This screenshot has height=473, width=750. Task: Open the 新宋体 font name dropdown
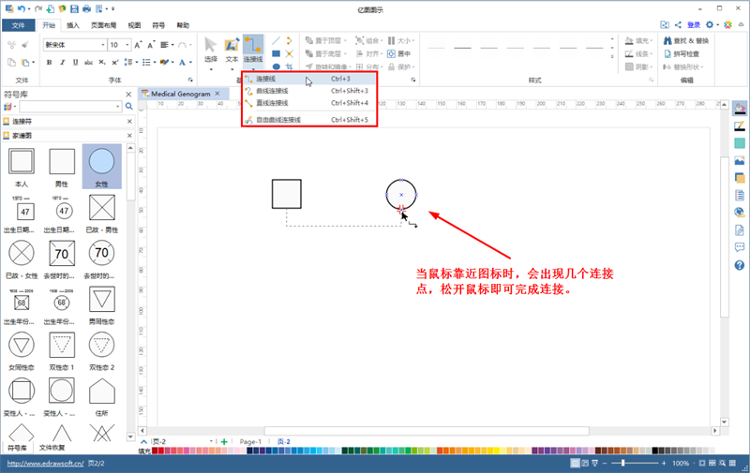103,45
